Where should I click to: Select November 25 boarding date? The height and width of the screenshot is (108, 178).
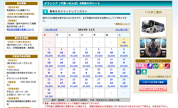click(74, 83)
